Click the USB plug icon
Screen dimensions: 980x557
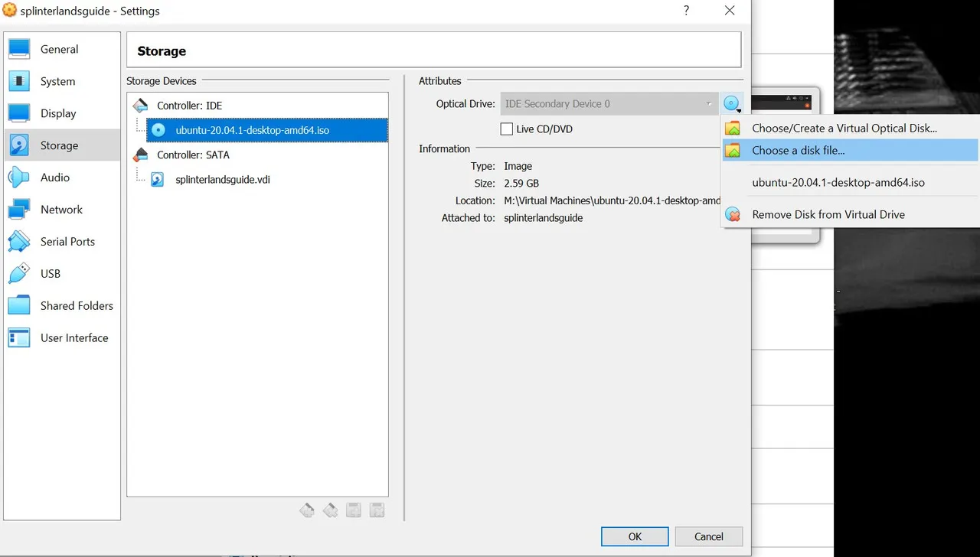[19, 274]
